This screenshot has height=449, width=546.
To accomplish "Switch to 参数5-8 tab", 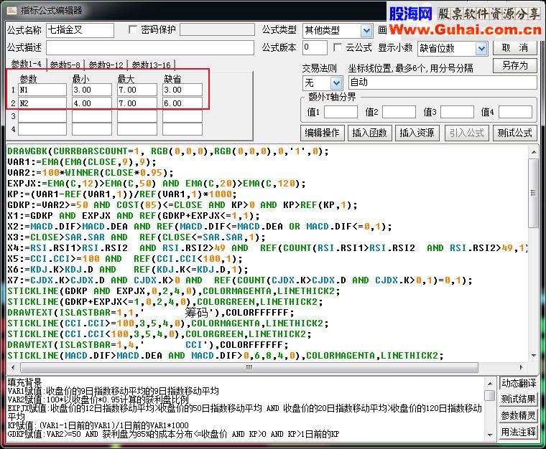I will point(65,65).
